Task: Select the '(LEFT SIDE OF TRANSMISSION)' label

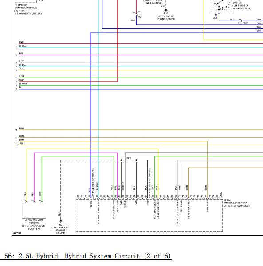Action: 242,7
